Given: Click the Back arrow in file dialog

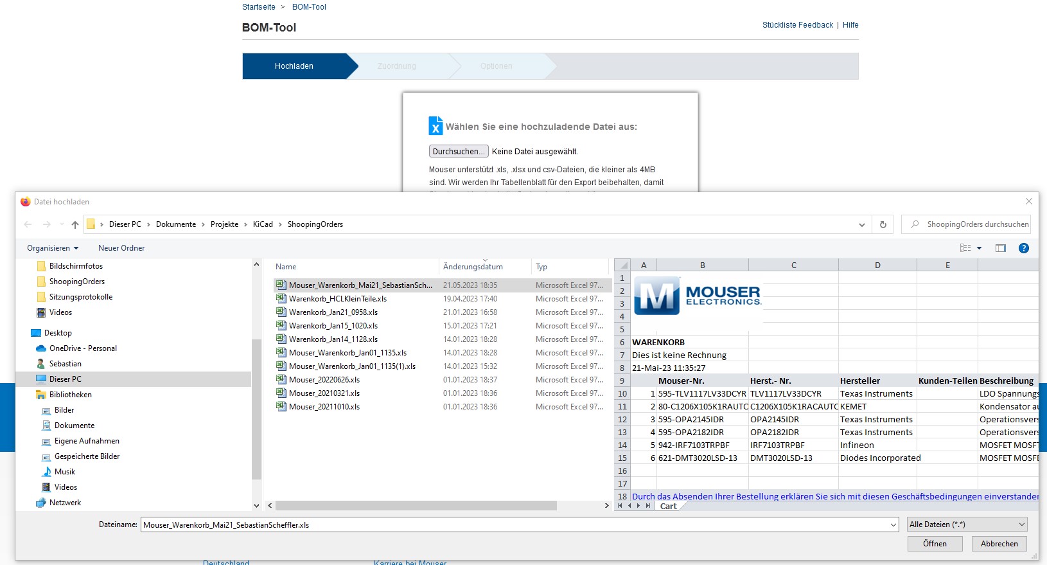Looking at the screenshot, I should click(28, 224).
